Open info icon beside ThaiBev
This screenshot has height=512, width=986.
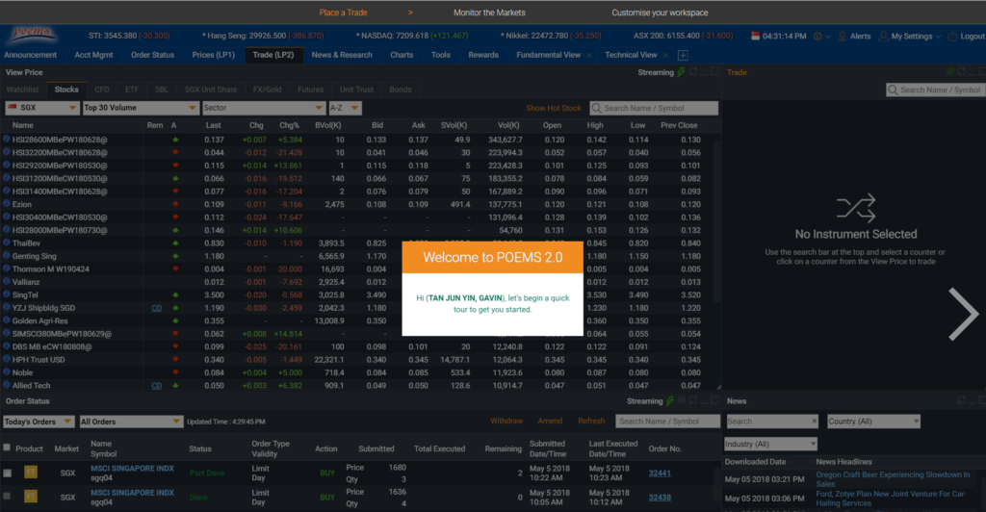[7, 243]
